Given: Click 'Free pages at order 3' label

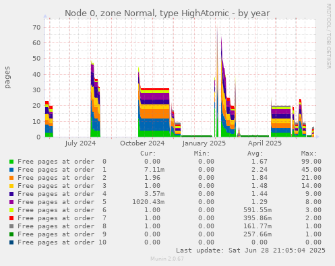Looking at the screenshot, I should pos(62,186).
